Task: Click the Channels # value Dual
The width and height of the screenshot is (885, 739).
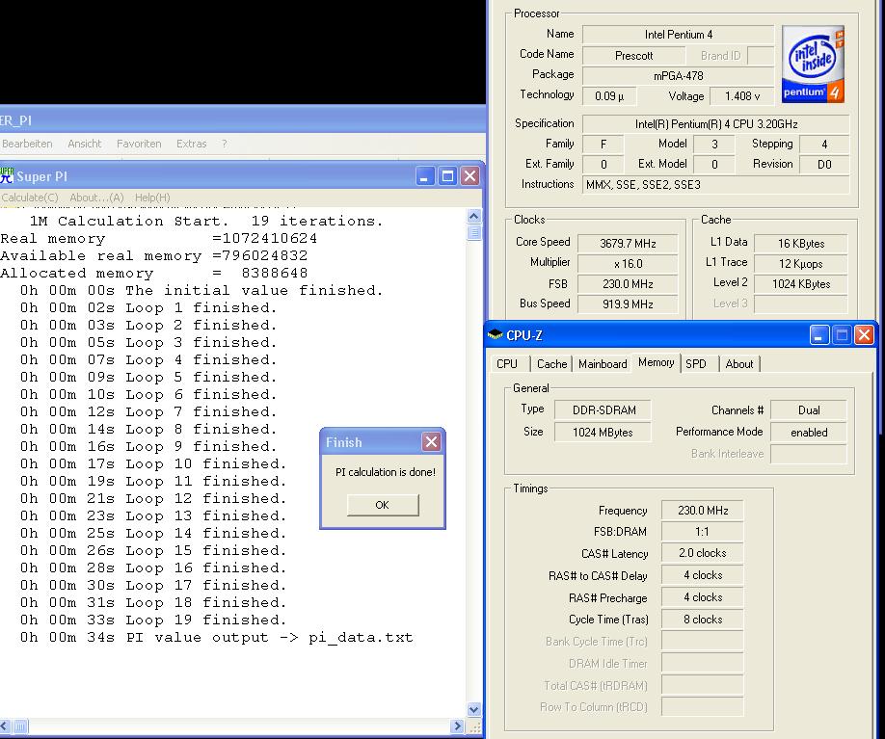Action: coord(809,410)
